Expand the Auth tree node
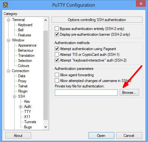Viewport: 148px width, 142px height. point(20,107)
